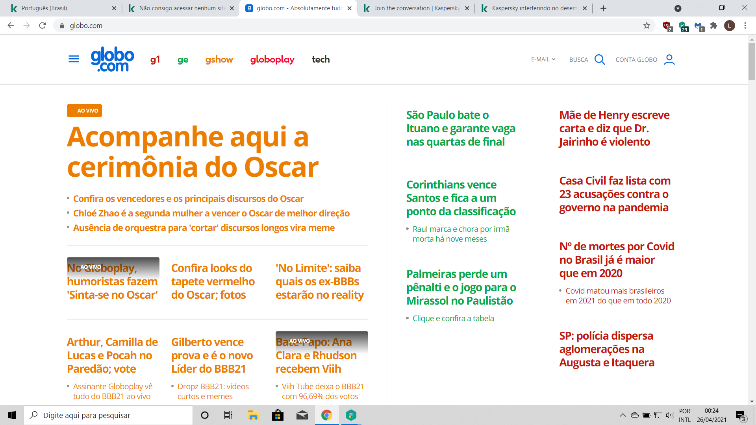This screenshot has width=756, height=425.
Task: Open Kaspersky app in taskbar
Action: coord(351,415)
